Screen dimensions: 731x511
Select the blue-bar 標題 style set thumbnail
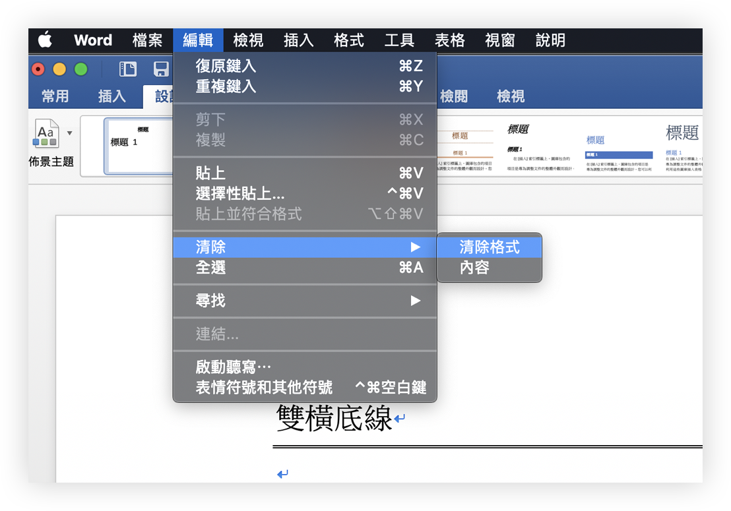(619, 153)
